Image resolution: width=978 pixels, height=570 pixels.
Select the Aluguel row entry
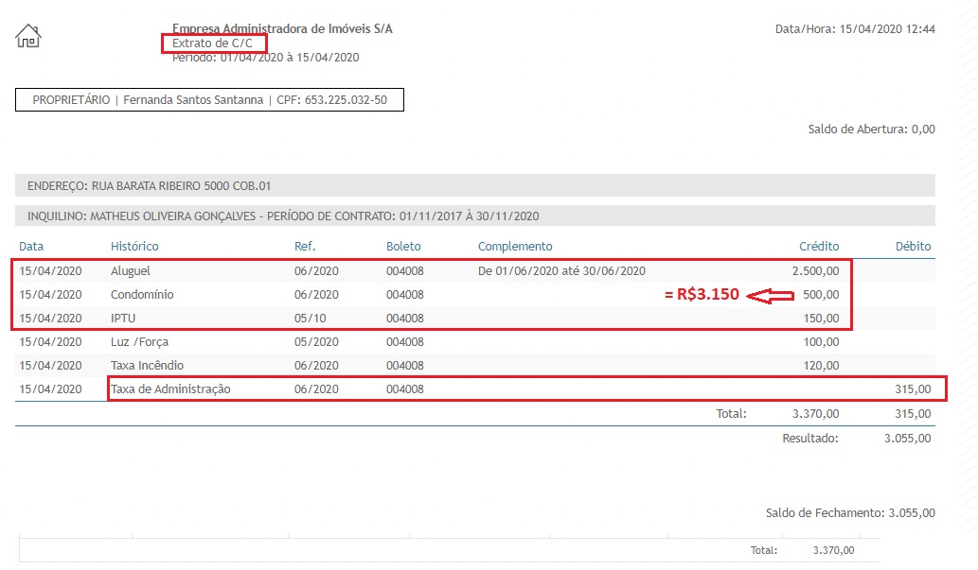tap(131, 271)
